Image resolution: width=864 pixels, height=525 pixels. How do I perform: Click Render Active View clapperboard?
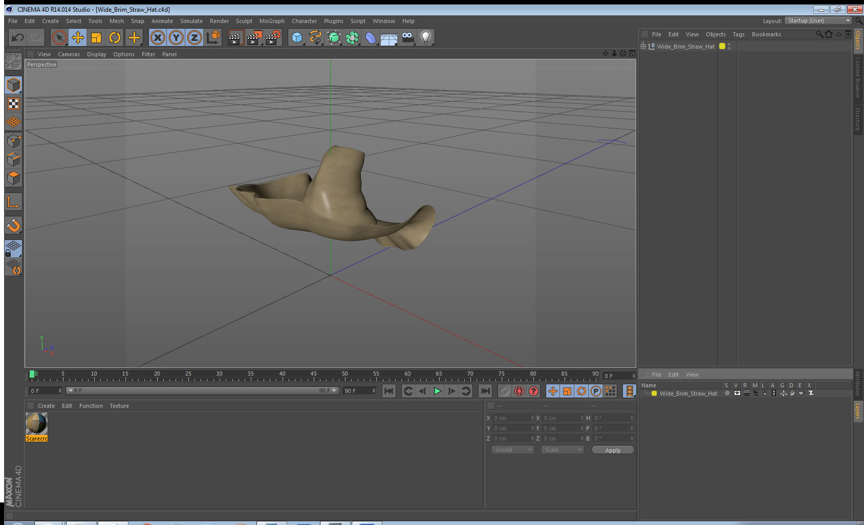click(x=235, y=37)
